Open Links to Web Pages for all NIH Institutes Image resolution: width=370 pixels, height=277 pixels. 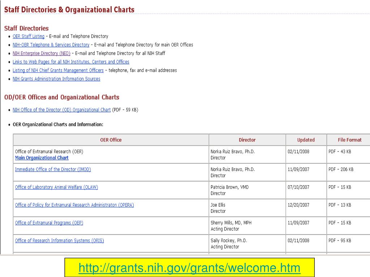coord(71,62)
